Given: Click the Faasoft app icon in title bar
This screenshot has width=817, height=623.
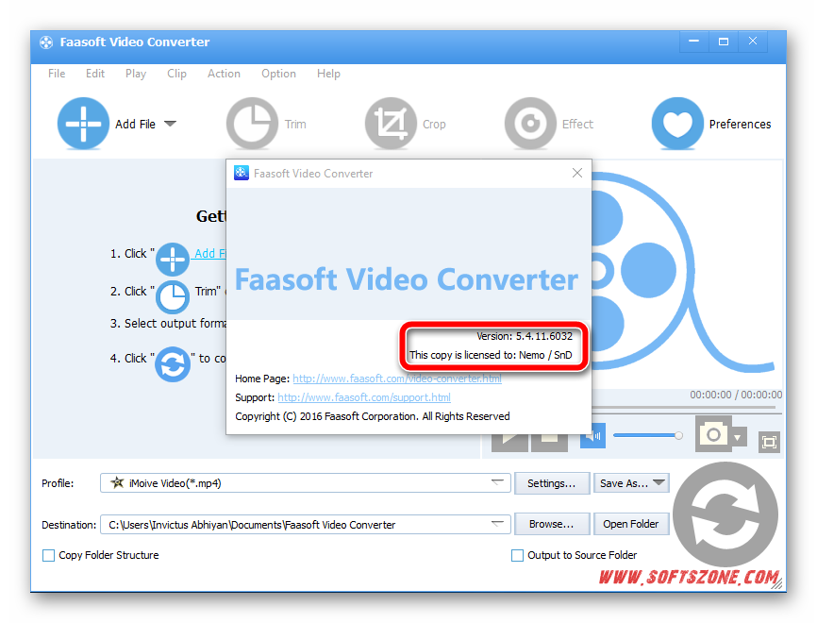Looking at the screenshot, I should pyautogui.click(x=46, y=42).
